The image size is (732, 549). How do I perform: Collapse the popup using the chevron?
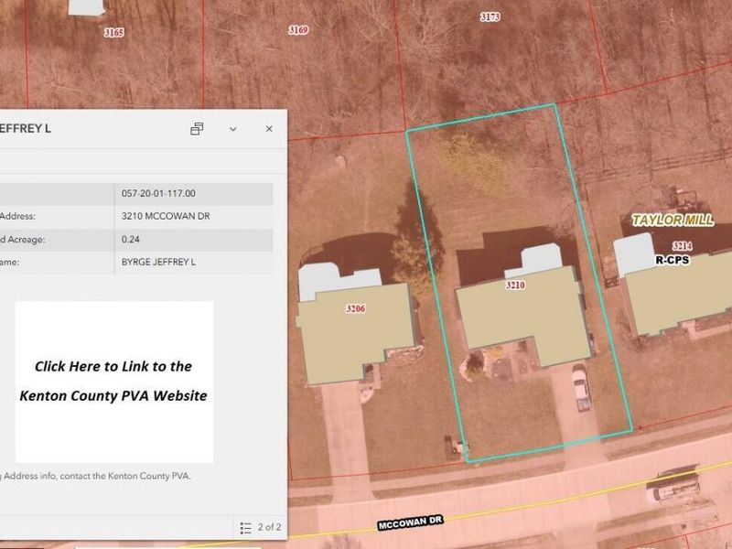coord(232,129)
